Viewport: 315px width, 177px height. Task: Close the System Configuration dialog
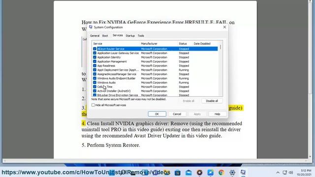tap(224, 27)
